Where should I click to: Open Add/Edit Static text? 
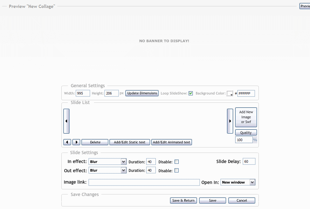[x=130, y=142]
